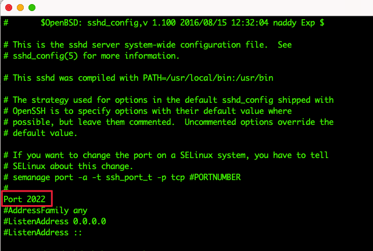Click the #ListenAddress :: line

point(43,232)
